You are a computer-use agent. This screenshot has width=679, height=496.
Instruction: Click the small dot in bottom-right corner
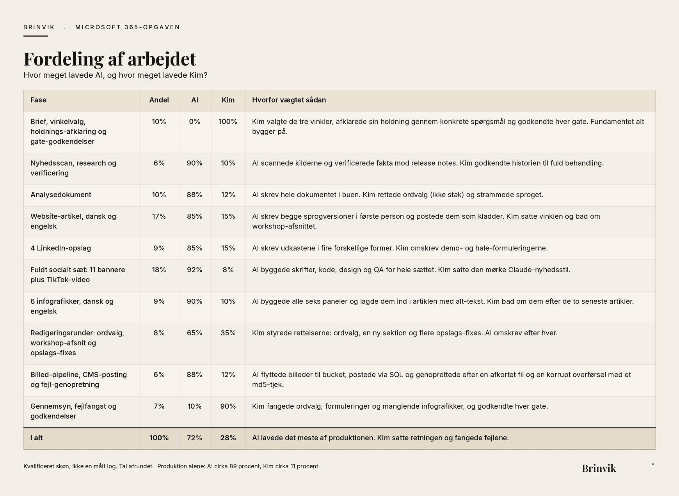[653, 464]
